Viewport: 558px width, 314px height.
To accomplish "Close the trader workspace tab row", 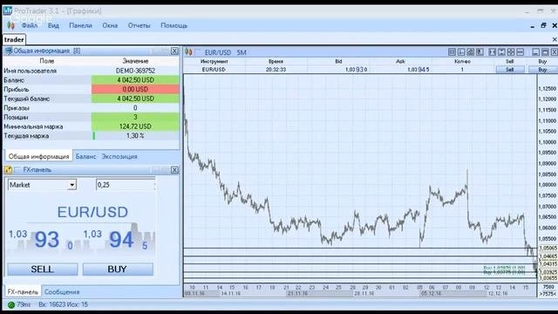I will (x=555, y=39).
